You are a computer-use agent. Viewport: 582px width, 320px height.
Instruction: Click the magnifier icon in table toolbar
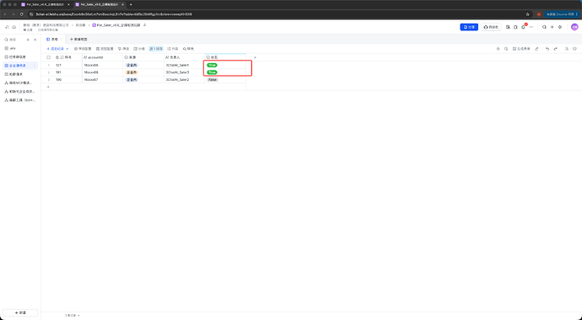click(x=506, y=49)
